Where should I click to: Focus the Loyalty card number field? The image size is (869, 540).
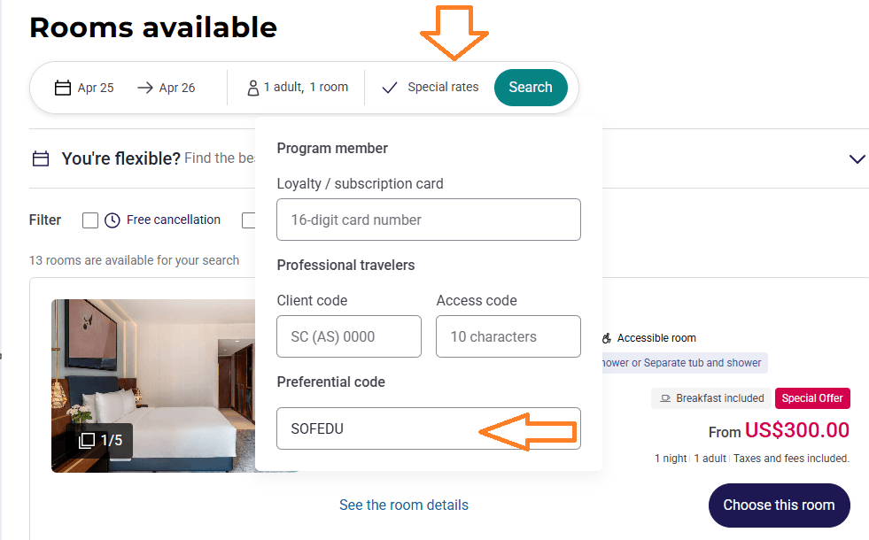tap(429, 220)
